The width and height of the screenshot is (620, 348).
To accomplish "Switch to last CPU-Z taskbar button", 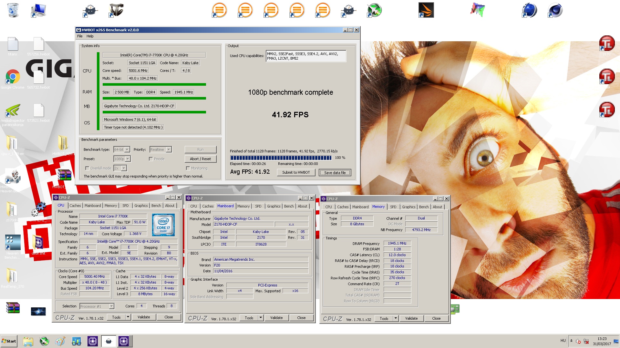I will pos(124,341).
